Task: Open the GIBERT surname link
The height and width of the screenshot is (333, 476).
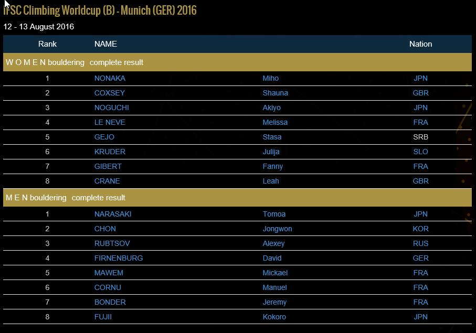Action: pos(108,167)
